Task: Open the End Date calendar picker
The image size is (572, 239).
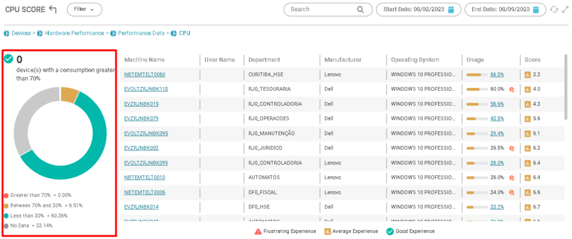Action: [x=536, y=9]
